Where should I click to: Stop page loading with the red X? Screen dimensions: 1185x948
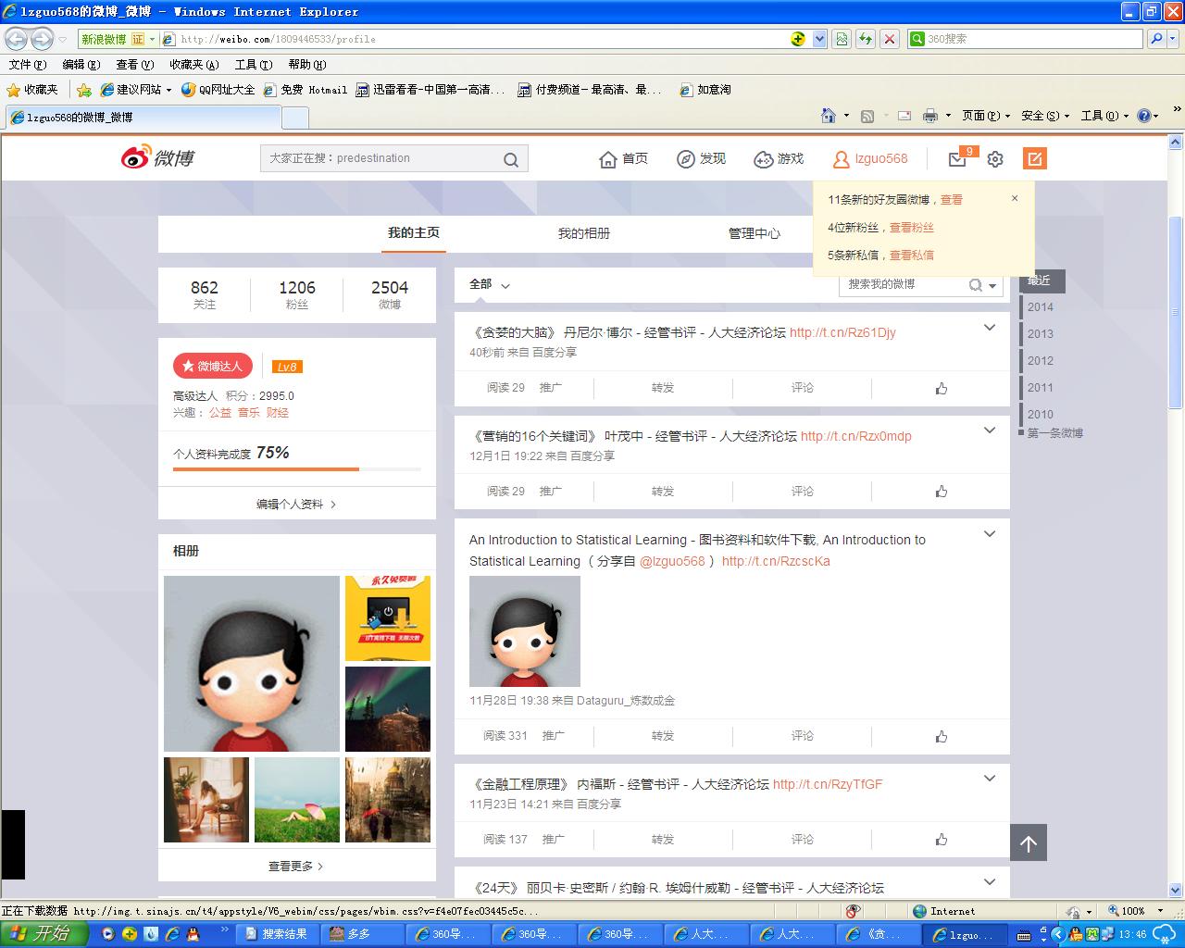tap(890, 39)
